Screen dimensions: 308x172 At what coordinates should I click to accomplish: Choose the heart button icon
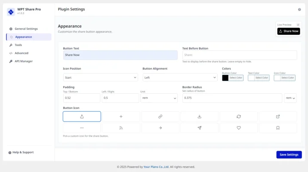(x=239, y=128)
